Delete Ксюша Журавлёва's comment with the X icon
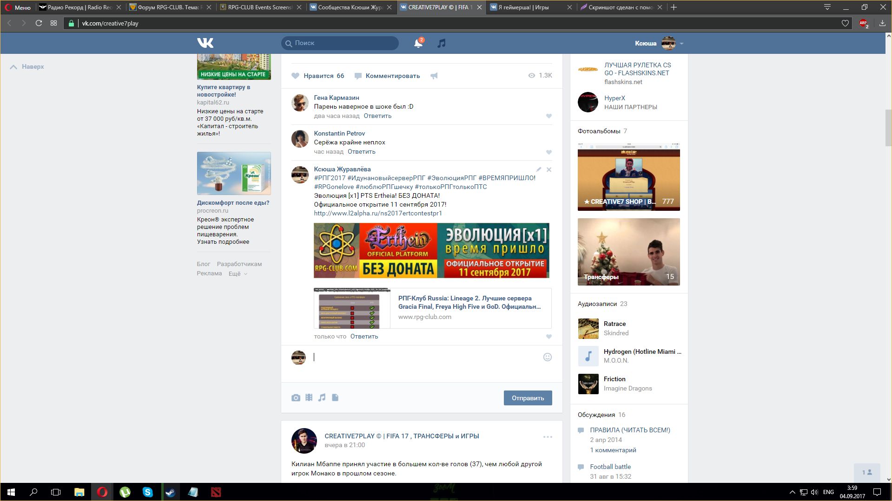The image size is (892, 501). coord(549,169)
